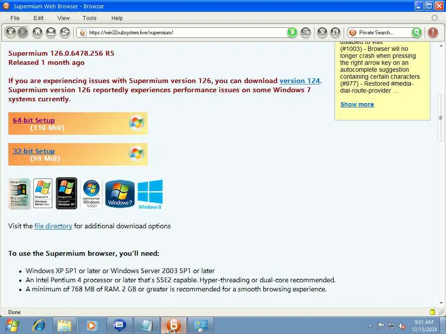Click the Windows 7 logo badge
This screenshot has width=446, height=334.
click(x=120, y=194)
